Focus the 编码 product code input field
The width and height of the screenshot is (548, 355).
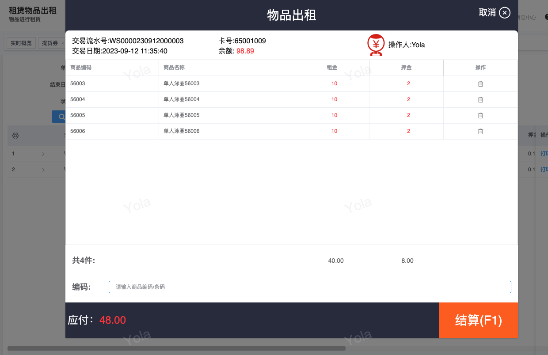pos(309,287)
